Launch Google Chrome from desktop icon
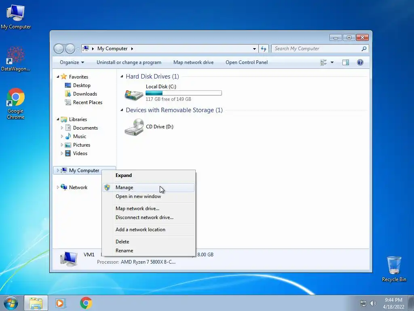 [x=16, y=104]
